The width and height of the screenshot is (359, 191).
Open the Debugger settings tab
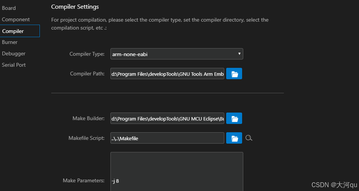pos(14,53)
